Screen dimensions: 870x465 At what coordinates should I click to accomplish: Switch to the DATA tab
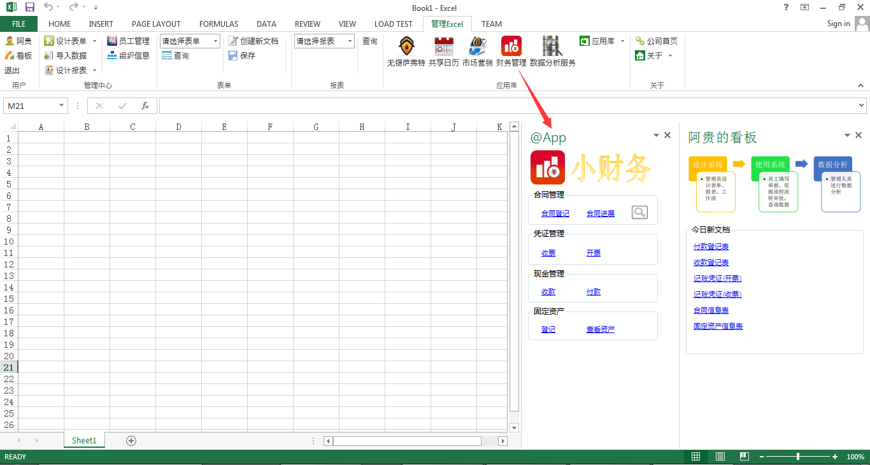(266, 24)
